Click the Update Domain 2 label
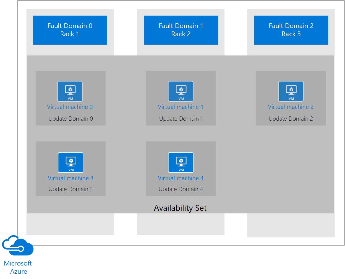 pyautogui.click(x=291, y=119)
